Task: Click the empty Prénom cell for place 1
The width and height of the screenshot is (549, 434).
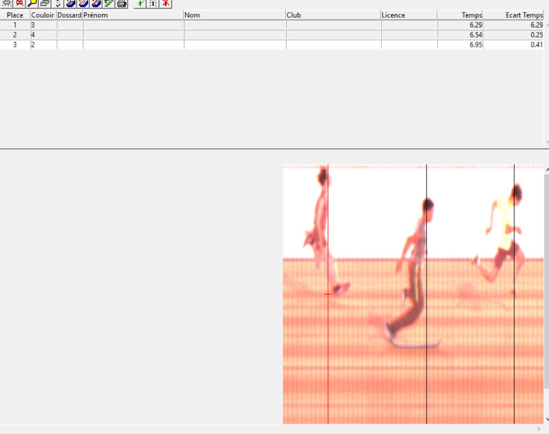Action: 133,25
